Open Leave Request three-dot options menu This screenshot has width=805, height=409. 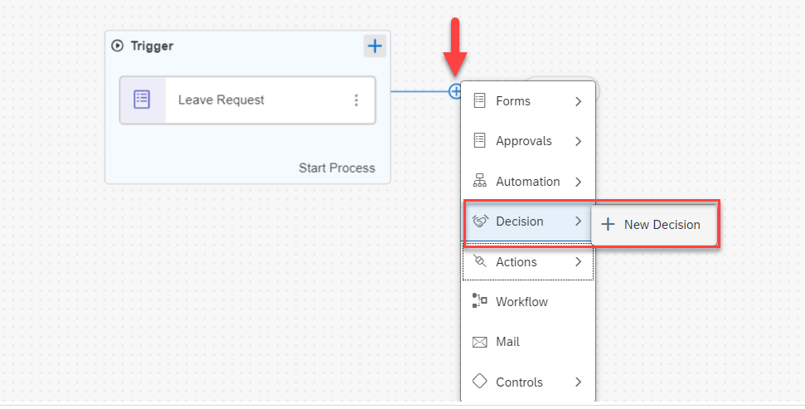pos(356,100)
